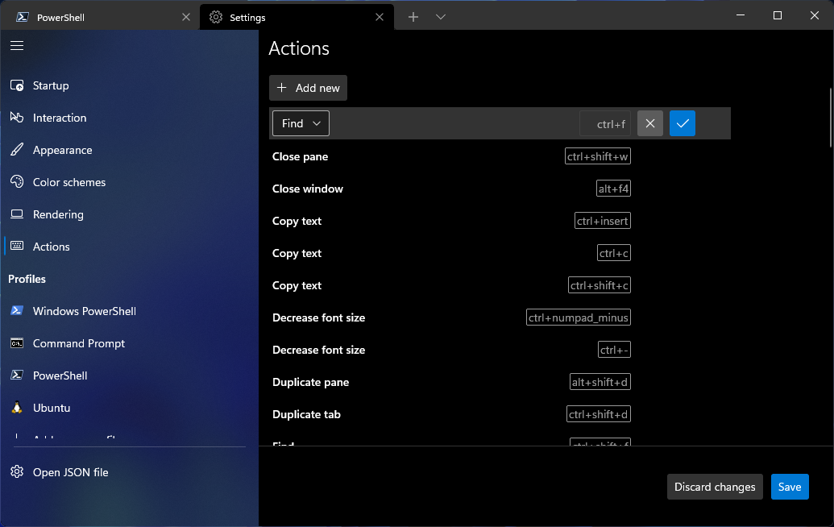
Task: Open the Command Prompt profile
Action: [x=78, y=343]
